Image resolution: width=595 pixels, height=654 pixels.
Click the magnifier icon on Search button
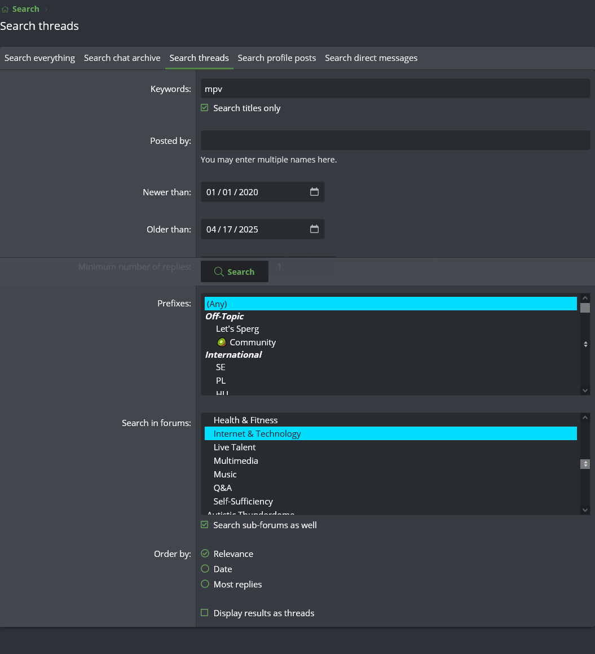pos(219,272)
